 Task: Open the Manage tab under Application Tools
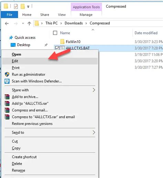(86, 15)
